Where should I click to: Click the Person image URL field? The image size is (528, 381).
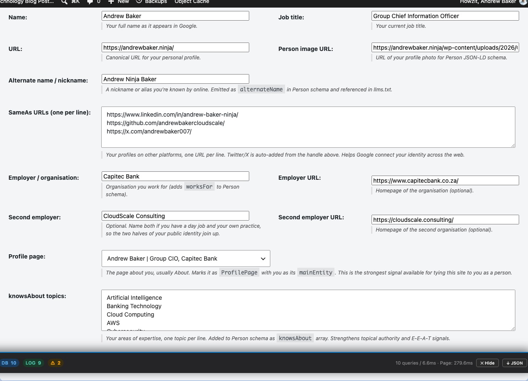(x=445, y=48)
